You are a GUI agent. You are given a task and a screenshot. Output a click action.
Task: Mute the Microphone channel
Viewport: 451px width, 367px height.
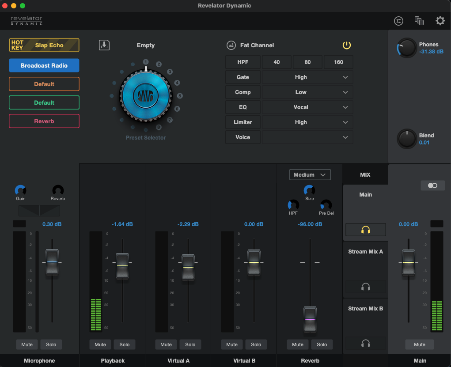pos(27,344)
